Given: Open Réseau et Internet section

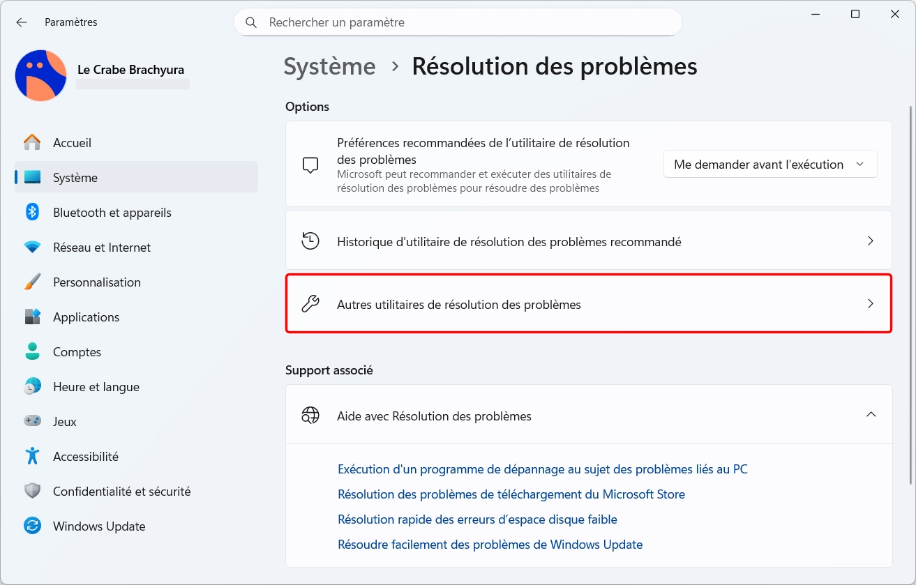Looking at the screenshot, I should 102,248.
